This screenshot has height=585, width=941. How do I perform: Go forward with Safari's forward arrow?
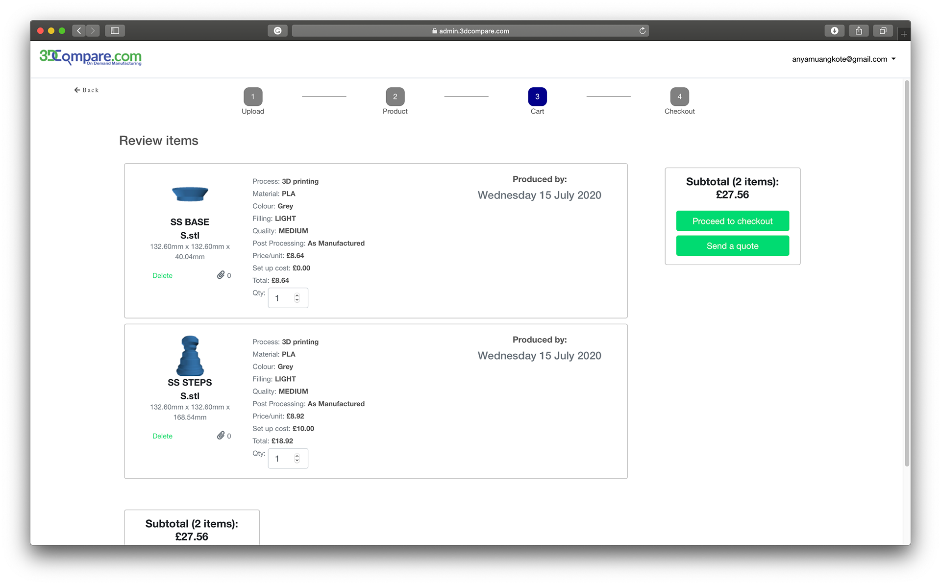tap(93, 30)
